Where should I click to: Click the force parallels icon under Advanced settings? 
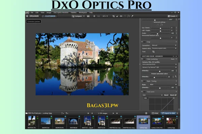(158, 25)
